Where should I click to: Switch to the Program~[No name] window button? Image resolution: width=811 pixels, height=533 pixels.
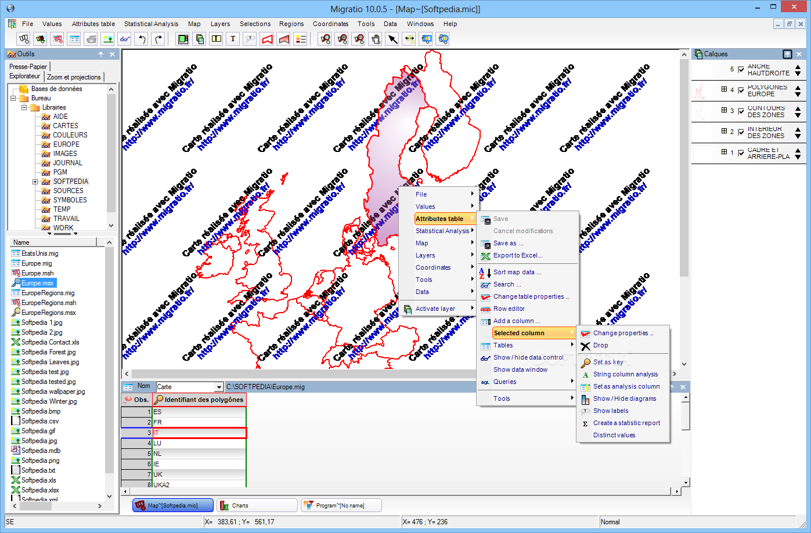341,506
